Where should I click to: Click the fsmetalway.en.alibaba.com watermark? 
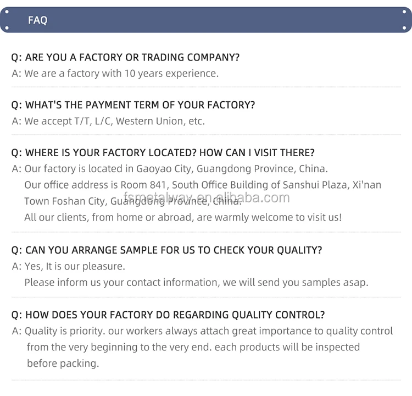207,197
